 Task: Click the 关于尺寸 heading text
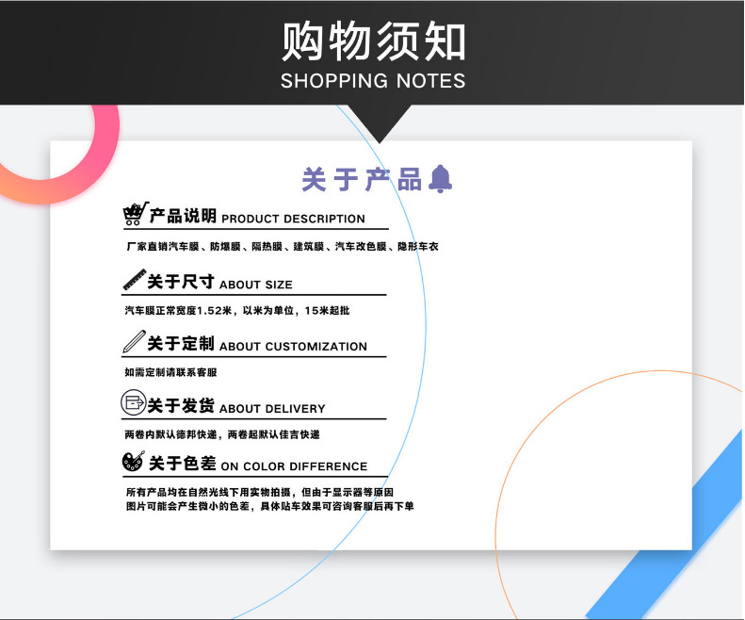pyautogui.click(x=181, y=281)
